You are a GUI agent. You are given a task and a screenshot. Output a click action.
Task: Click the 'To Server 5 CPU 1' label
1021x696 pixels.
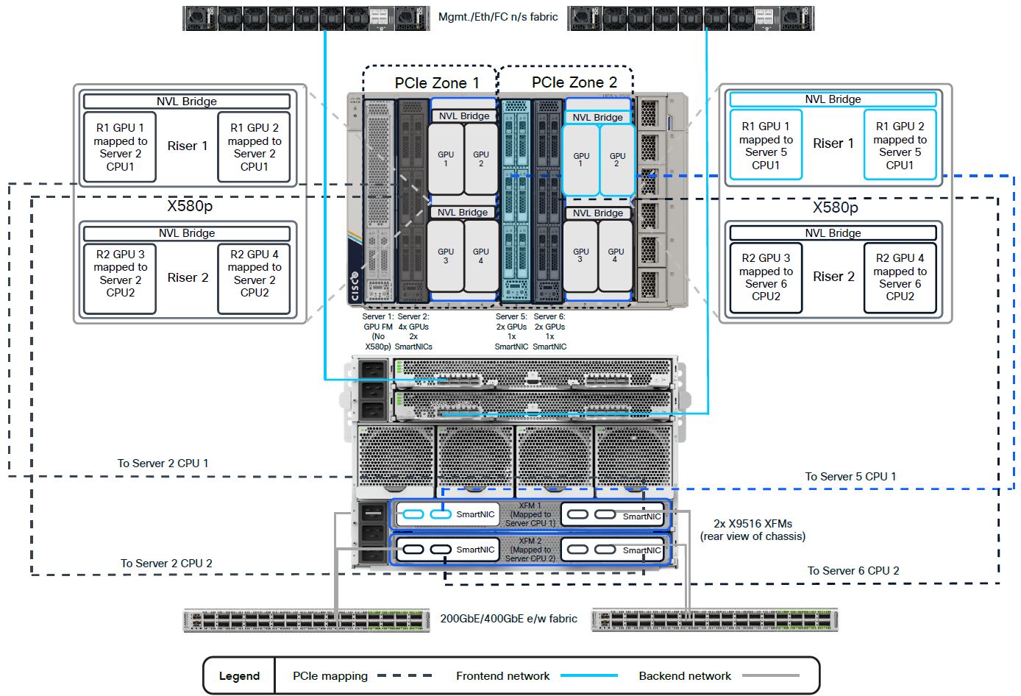click(850, 477)
